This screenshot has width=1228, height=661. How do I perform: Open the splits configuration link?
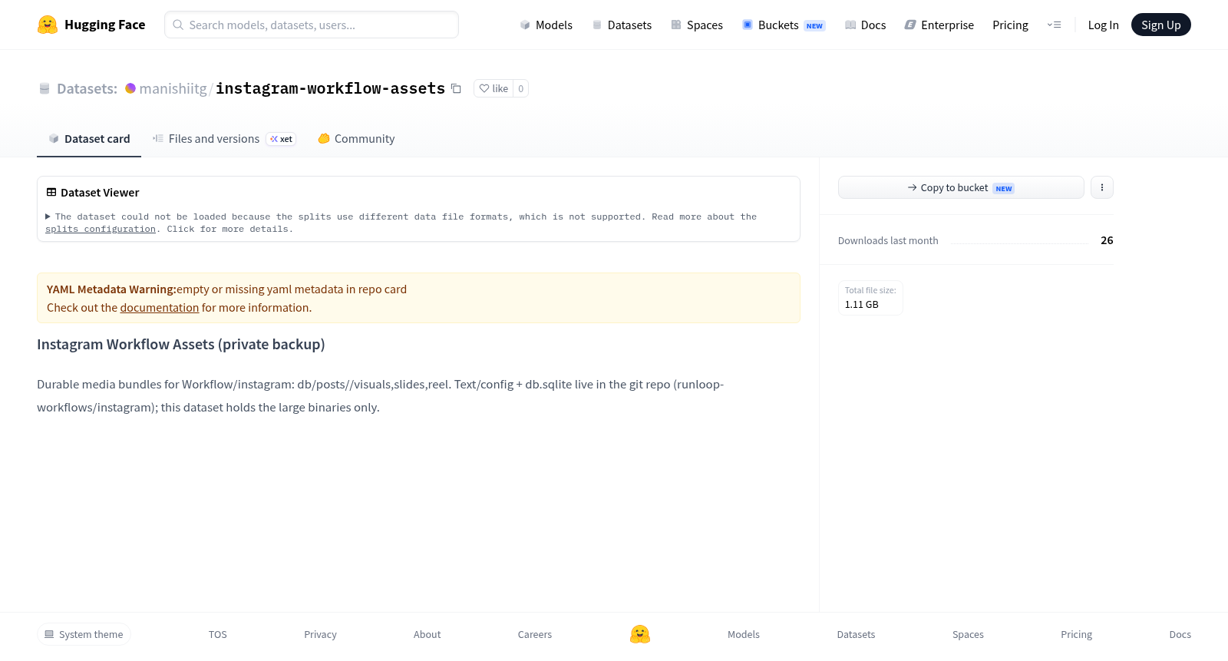[x=101, y=230]
